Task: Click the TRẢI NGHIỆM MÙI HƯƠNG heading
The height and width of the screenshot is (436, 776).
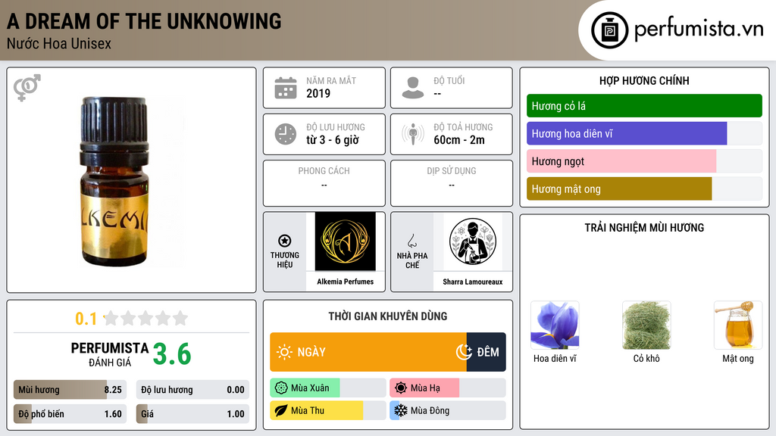Action: [x=644, y=228]
